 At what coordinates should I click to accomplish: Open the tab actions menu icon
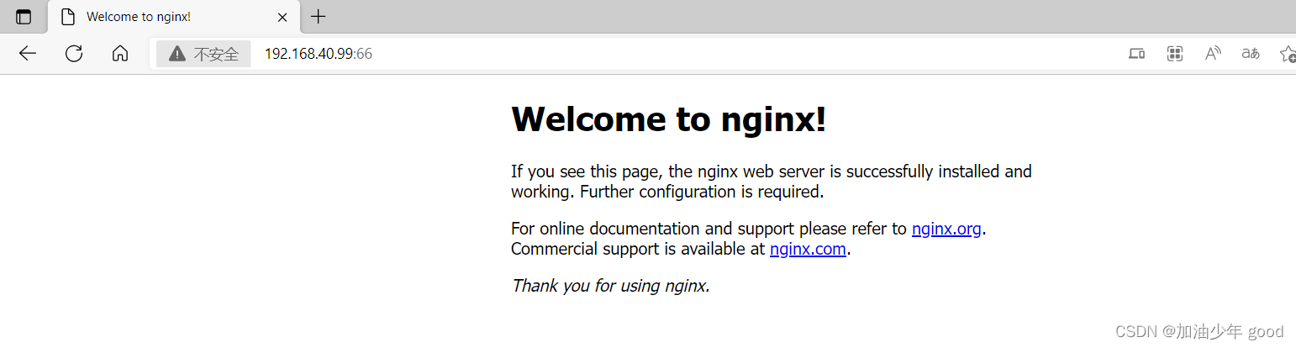(x=24, y=17)
